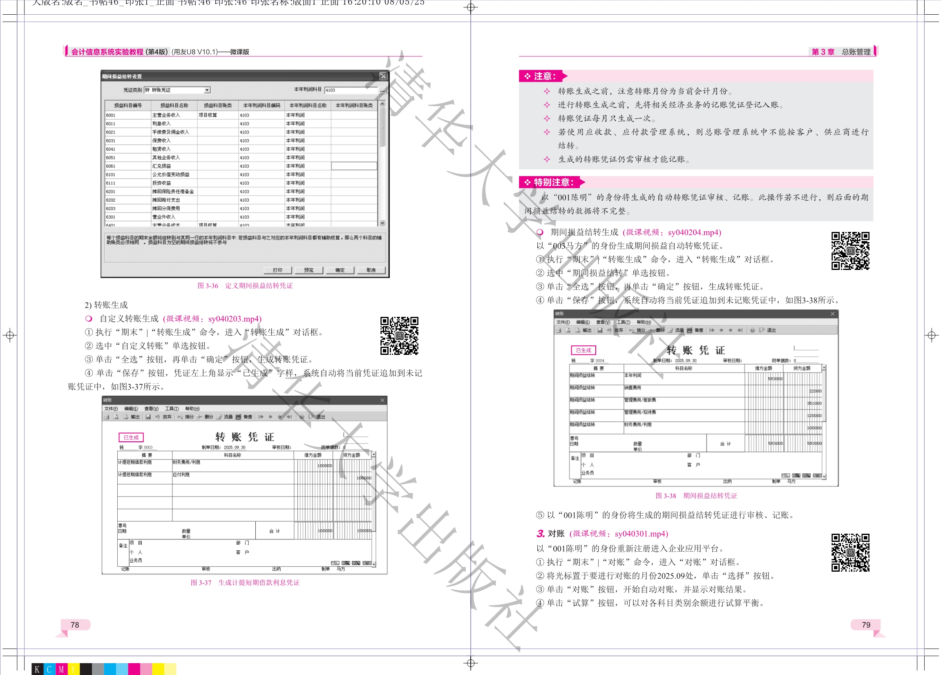
Task: Click the browse button beside 本年利润科目 4103 field
Action: pos(382,90)
